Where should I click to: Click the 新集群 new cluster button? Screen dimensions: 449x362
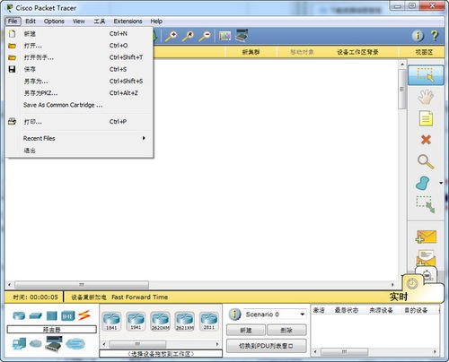click(x=251, y=52)
